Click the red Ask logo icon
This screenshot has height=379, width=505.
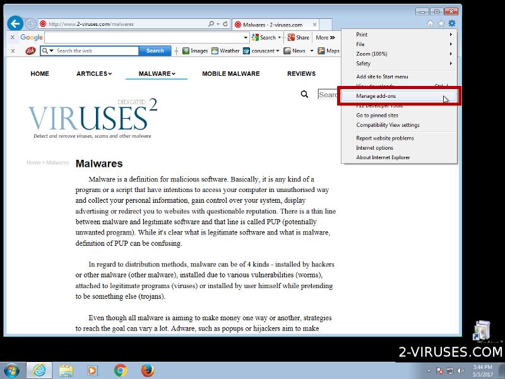click(x=30, y=51)
